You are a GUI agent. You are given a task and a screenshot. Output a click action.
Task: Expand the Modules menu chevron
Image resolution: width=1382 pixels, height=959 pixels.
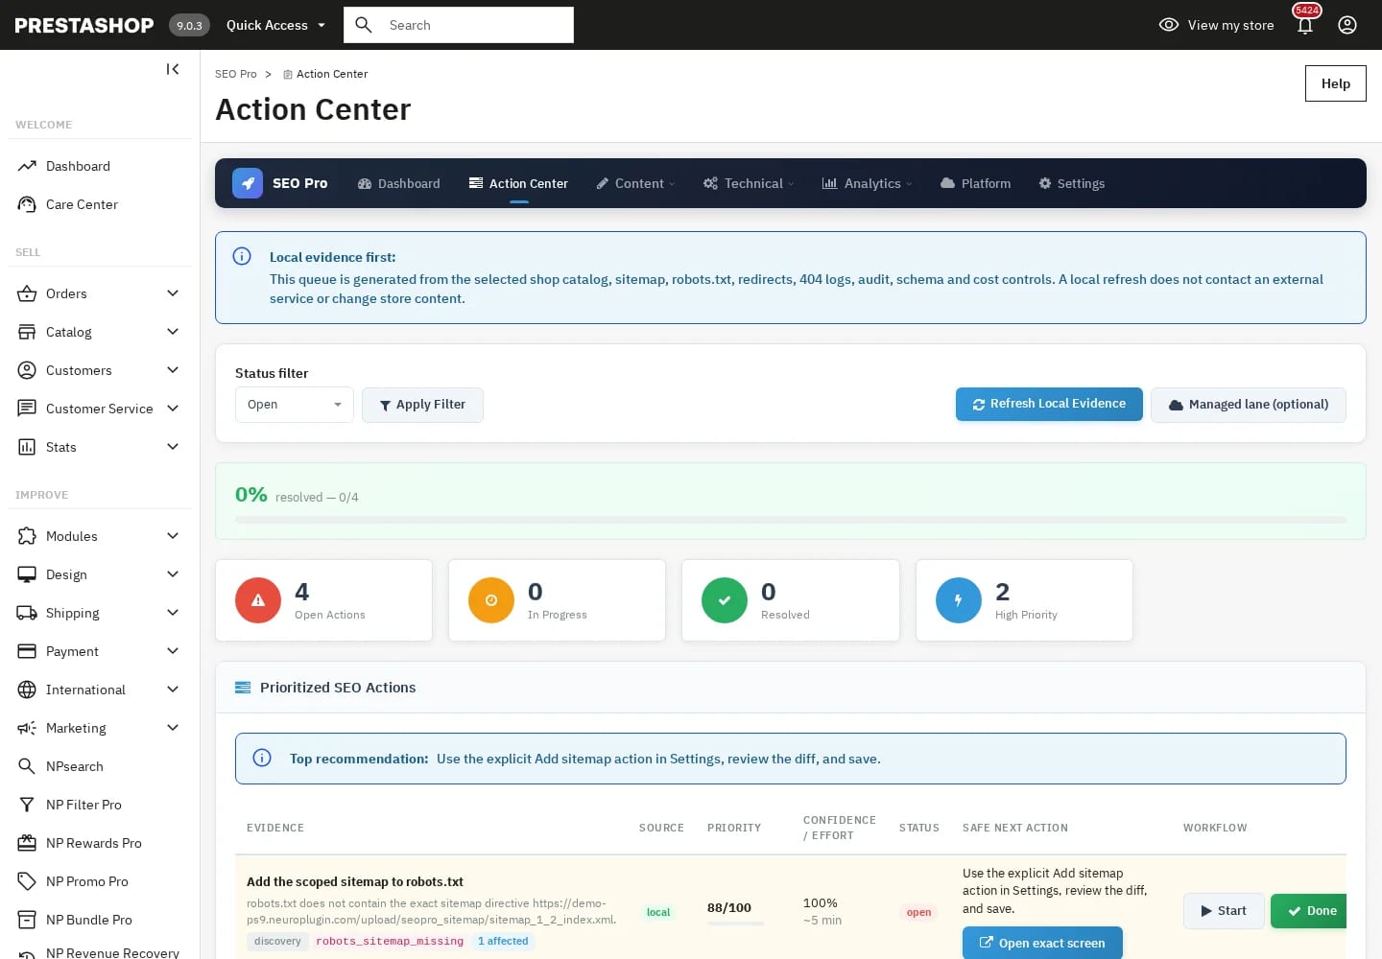[x=173, y=536]
